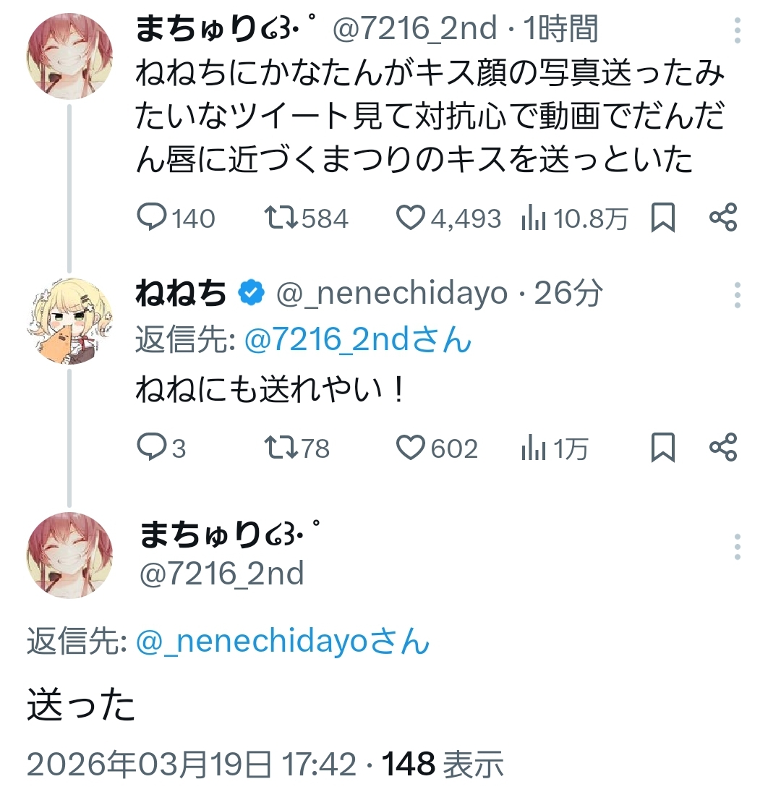
Task: Like the tweet with 4,493 likes
Action: click(411, 218)
